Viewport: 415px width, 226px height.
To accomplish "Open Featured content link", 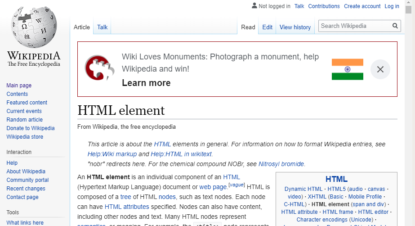I will 27,102.
